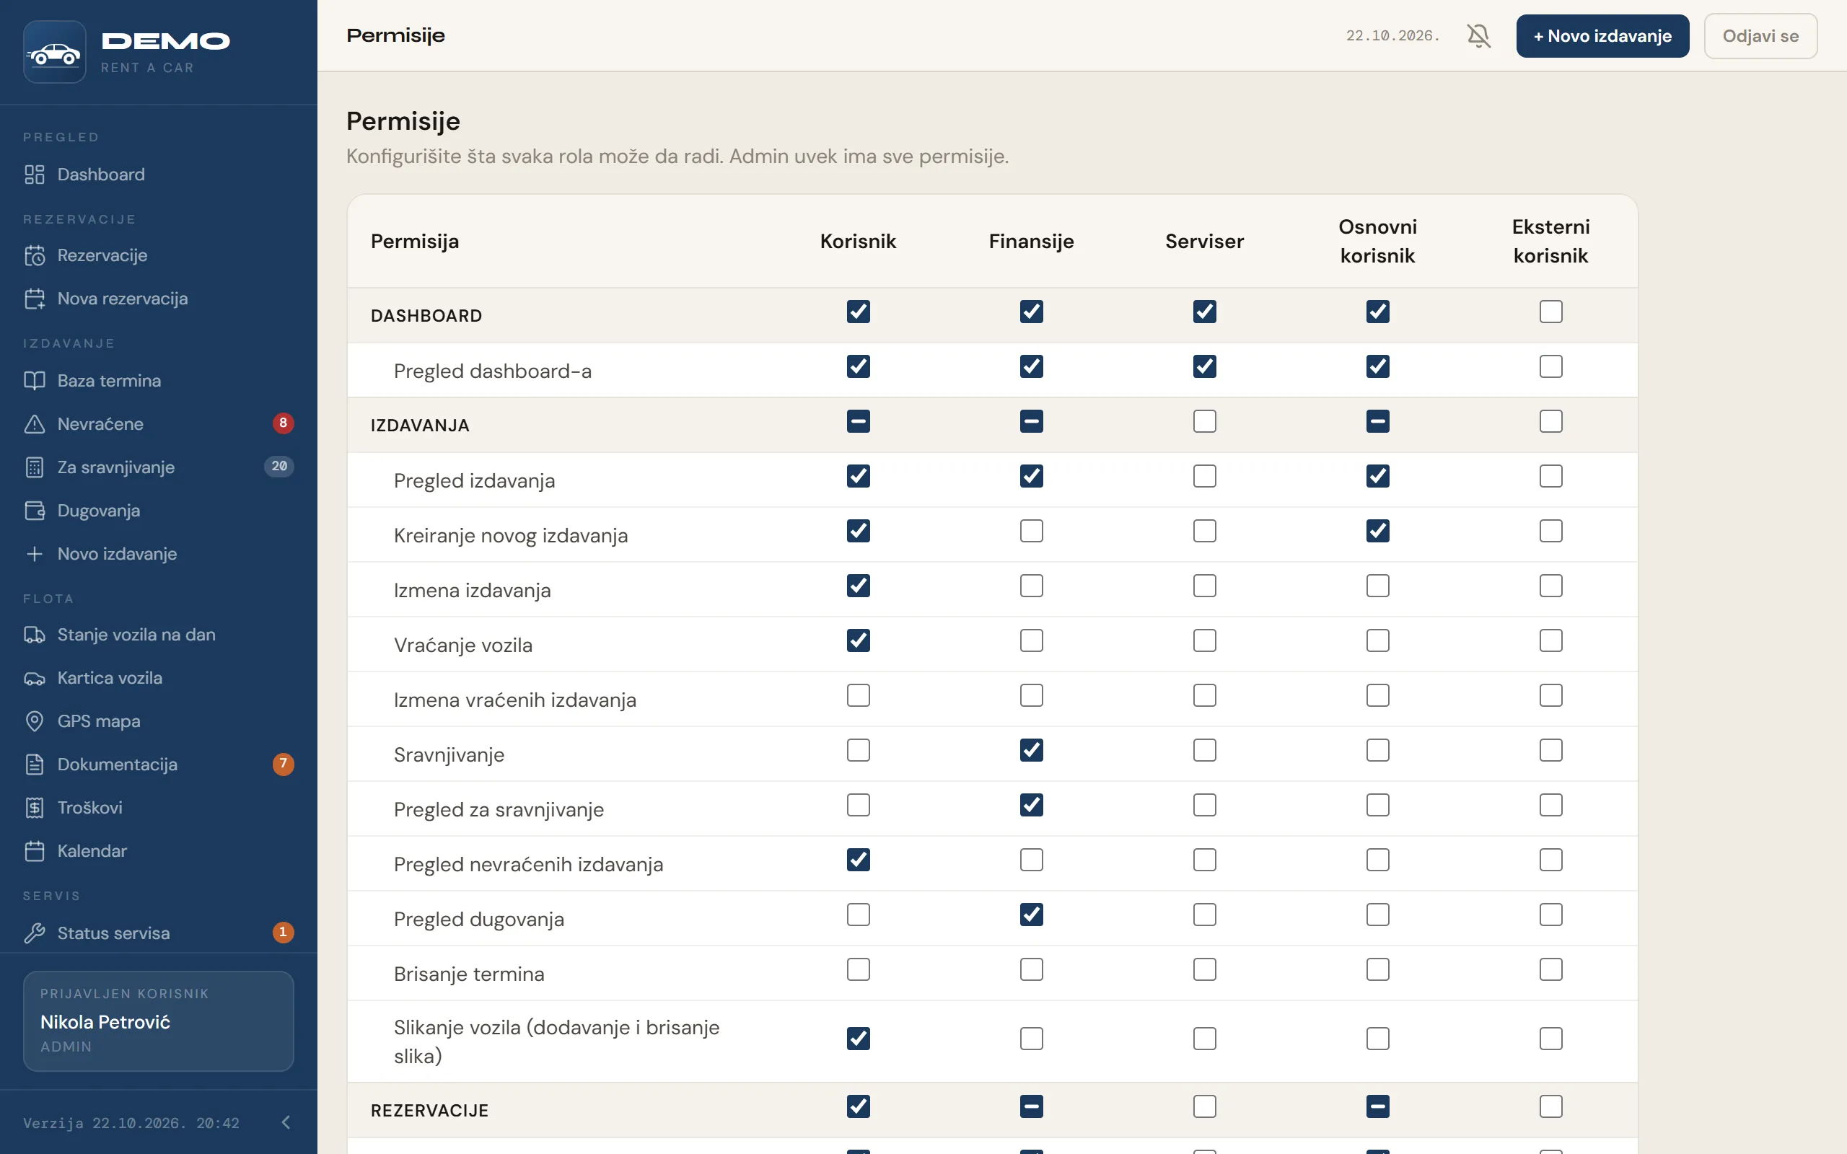This screenshot has width=1847, height=1154.
Task: Go to Za sravnjivanje menu entry
Action: [x=158, y=467]
